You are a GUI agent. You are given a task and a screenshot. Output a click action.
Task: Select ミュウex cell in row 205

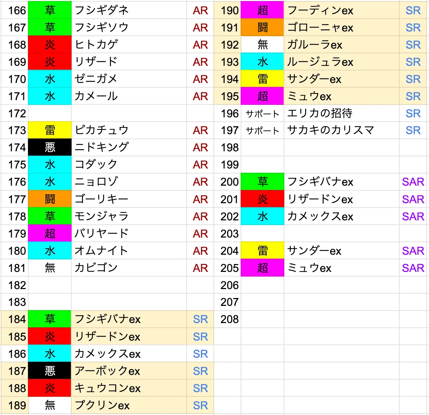[x=342, y=268]
